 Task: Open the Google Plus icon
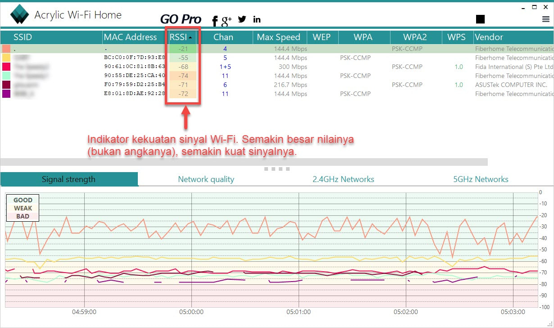[x=227, y=20]
